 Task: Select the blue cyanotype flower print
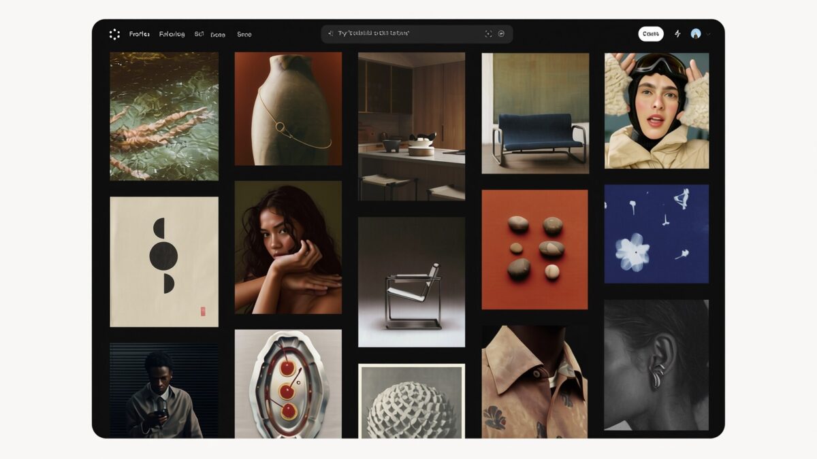(x=656, y=234)
